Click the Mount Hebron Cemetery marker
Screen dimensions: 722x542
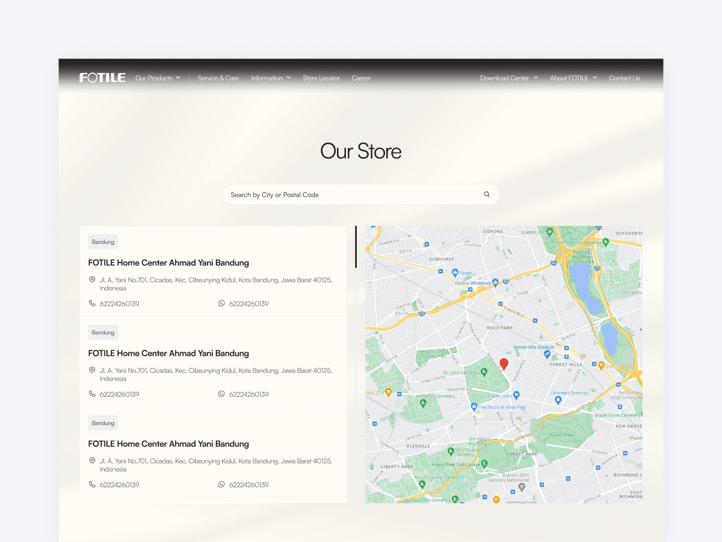click(x=606, y=241)
